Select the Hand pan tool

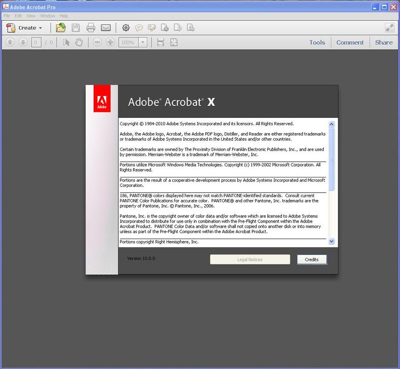(79, 42)
